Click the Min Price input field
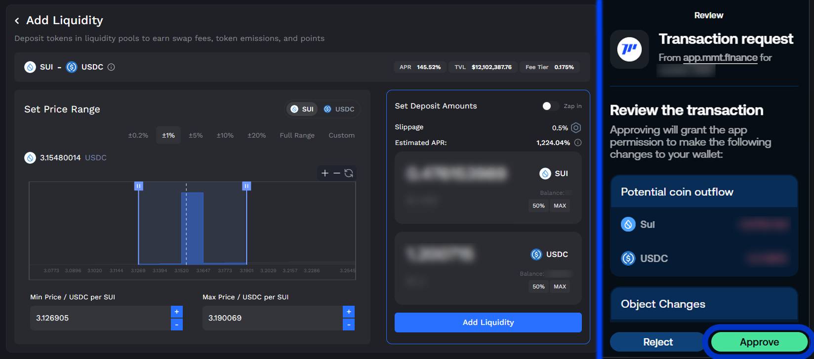 coord(100,318)
